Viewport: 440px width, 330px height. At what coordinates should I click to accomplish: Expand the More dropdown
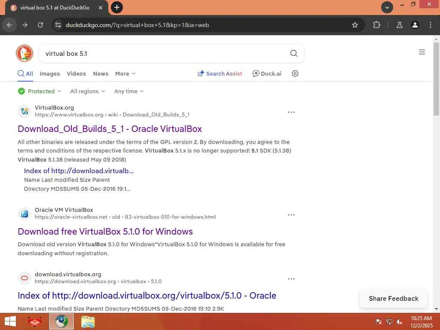125,74
